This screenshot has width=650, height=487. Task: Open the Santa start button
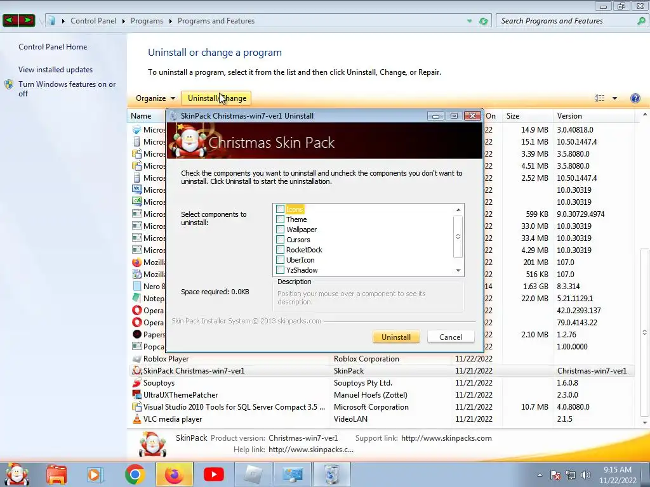(x=17, y=474)
